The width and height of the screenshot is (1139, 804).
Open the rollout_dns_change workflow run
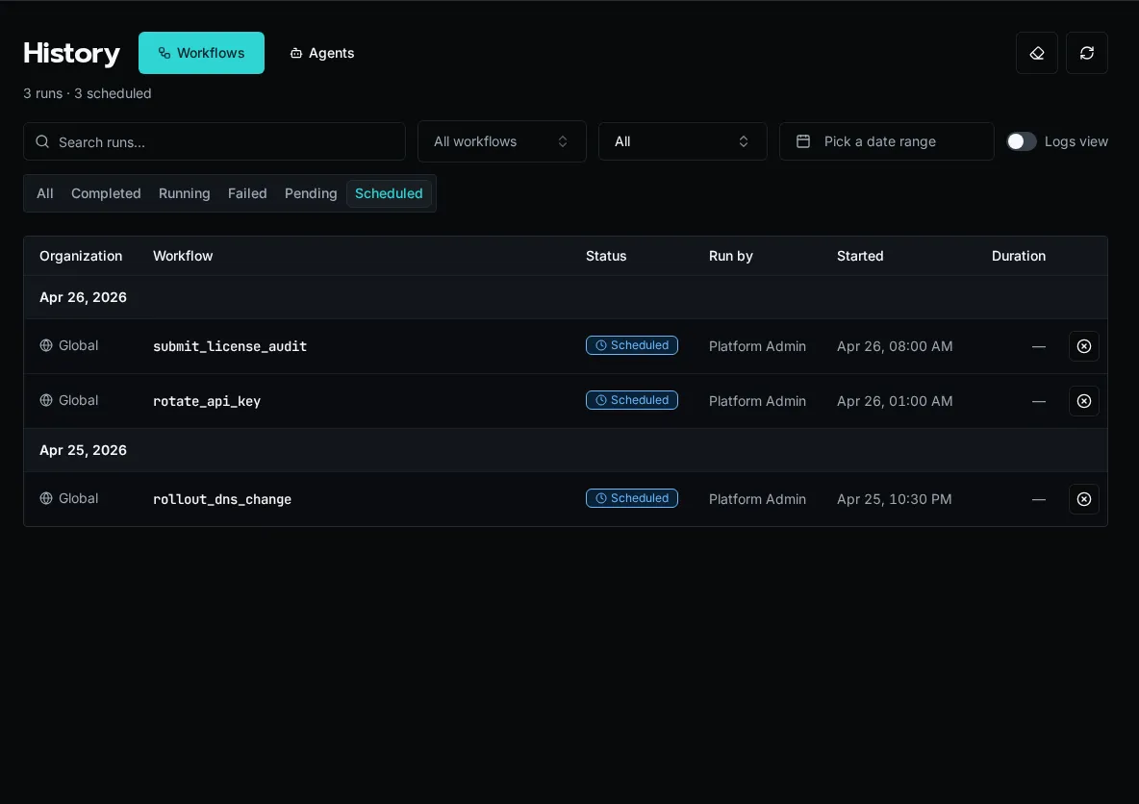222,499
